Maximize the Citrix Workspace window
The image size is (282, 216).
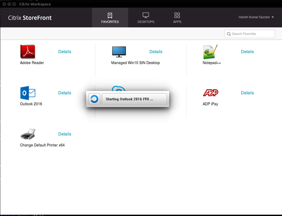(14, 4)
